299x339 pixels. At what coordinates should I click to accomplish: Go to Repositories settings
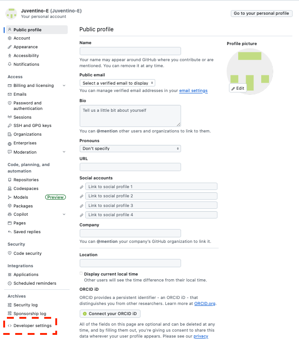[x=26, y=180]
